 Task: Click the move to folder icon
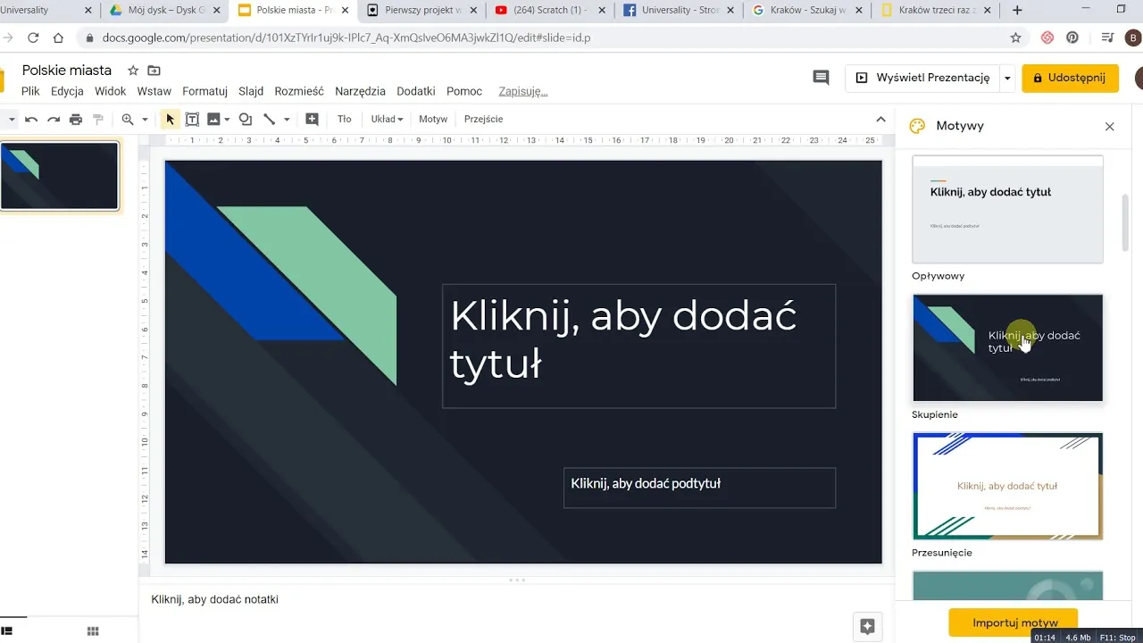pos(154,71)
